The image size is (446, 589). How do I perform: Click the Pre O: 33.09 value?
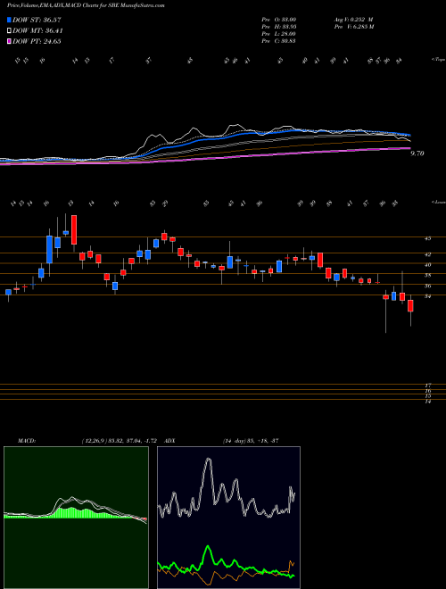[x=279, y=20]
